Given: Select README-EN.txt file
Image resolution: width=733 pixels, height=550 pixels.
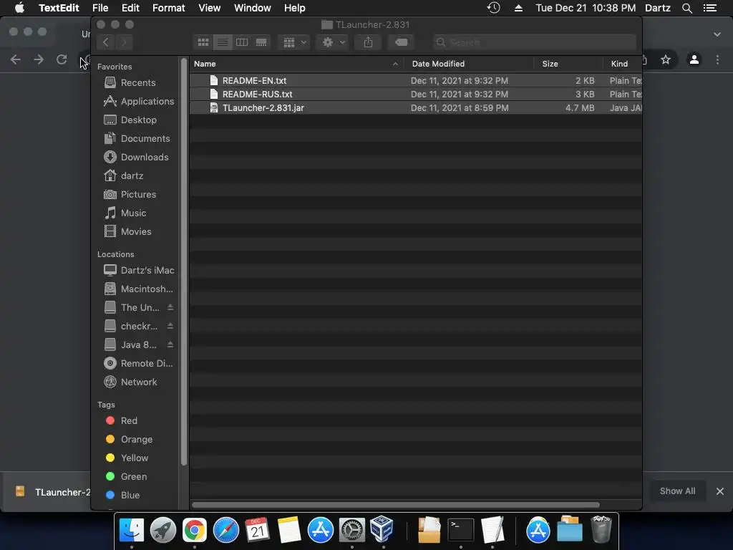Looking at the screenshot, I should (416, 80).
